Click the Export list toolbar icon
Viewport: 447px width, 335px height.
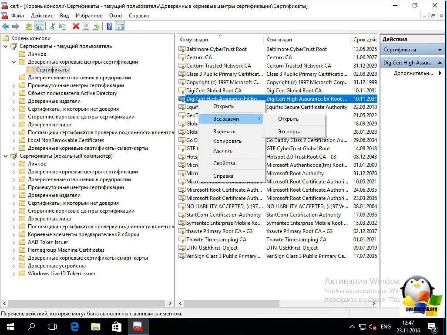[96, 27]
